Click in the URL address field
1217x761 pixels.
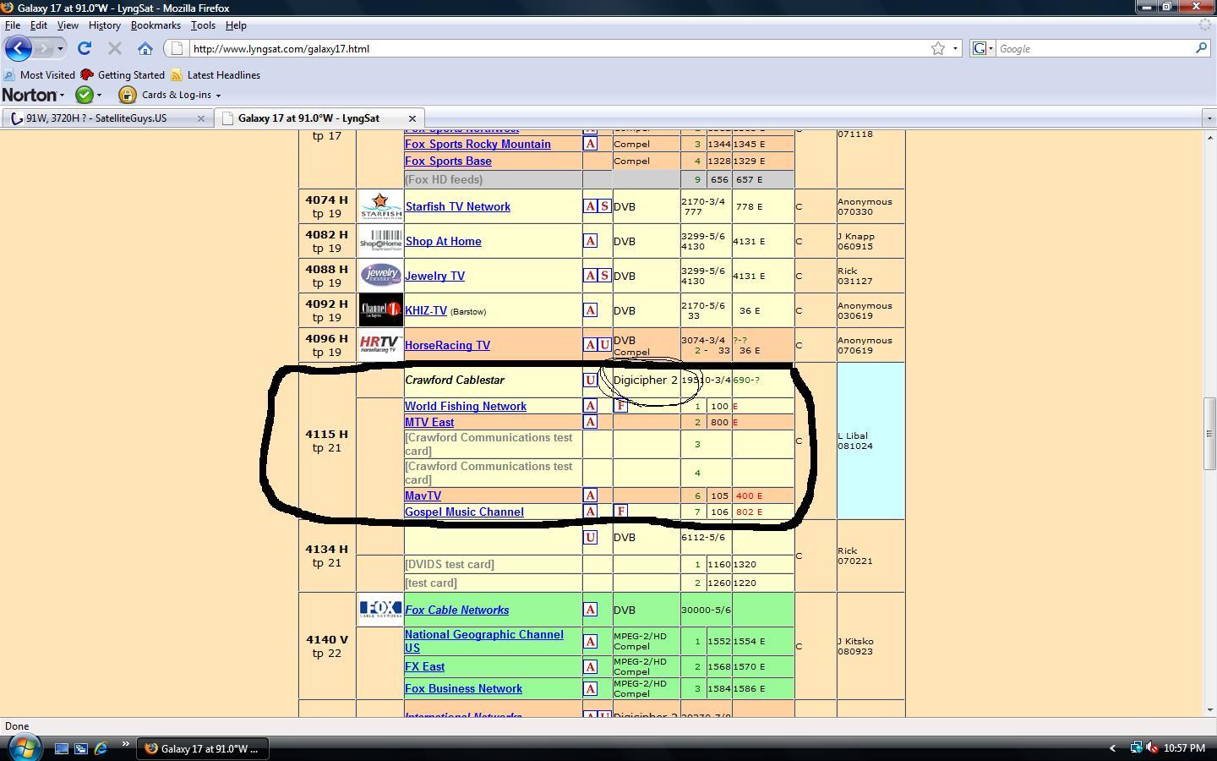[558, 48]
